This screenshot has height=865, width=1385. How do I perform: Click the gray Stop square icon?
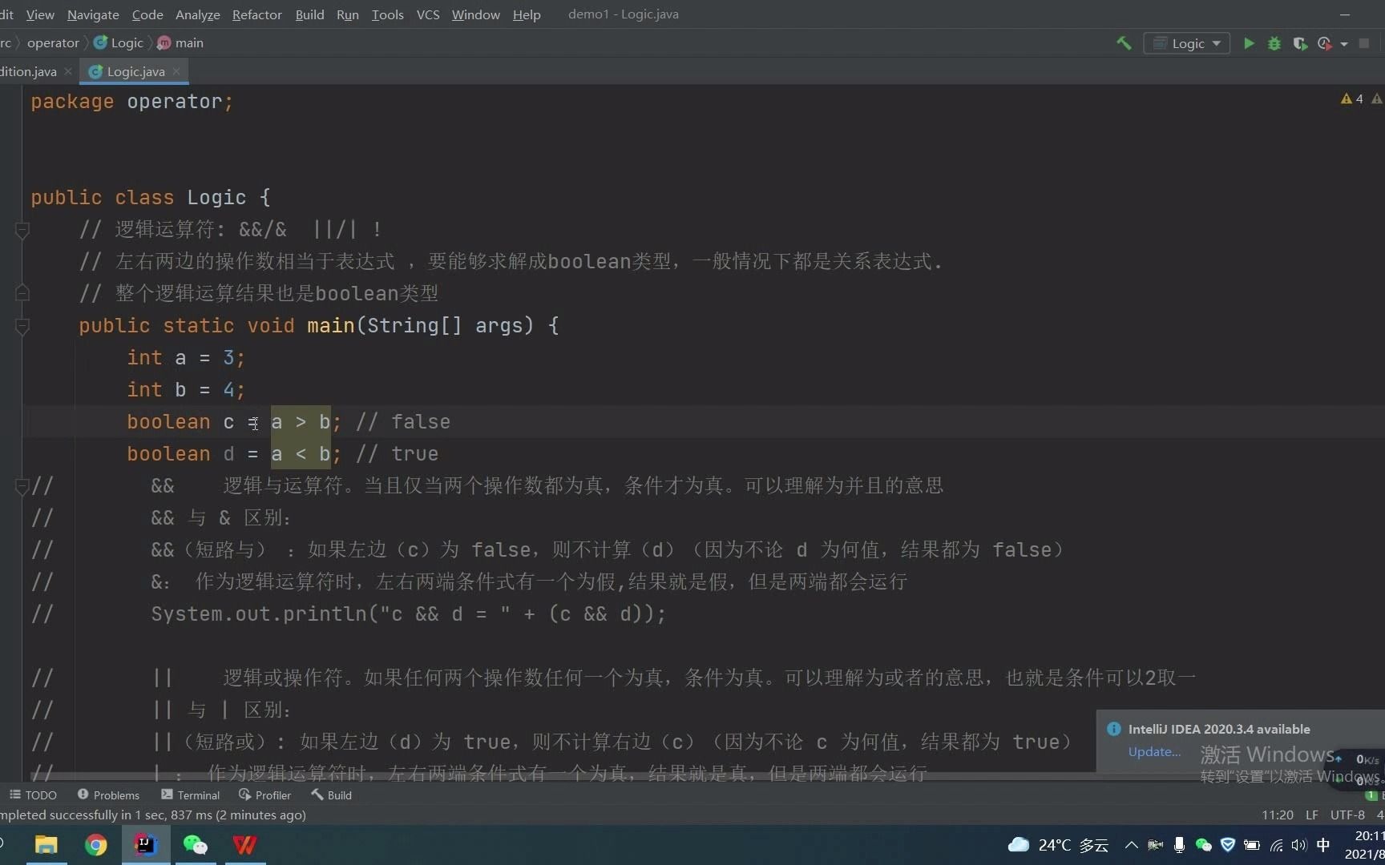[x=1364, y=43]
